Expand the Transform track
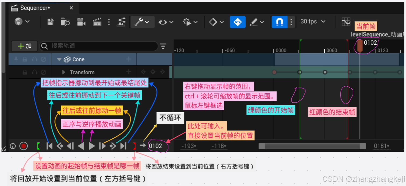The height and width of the screenshot is (186, 406). click(64, 72)
